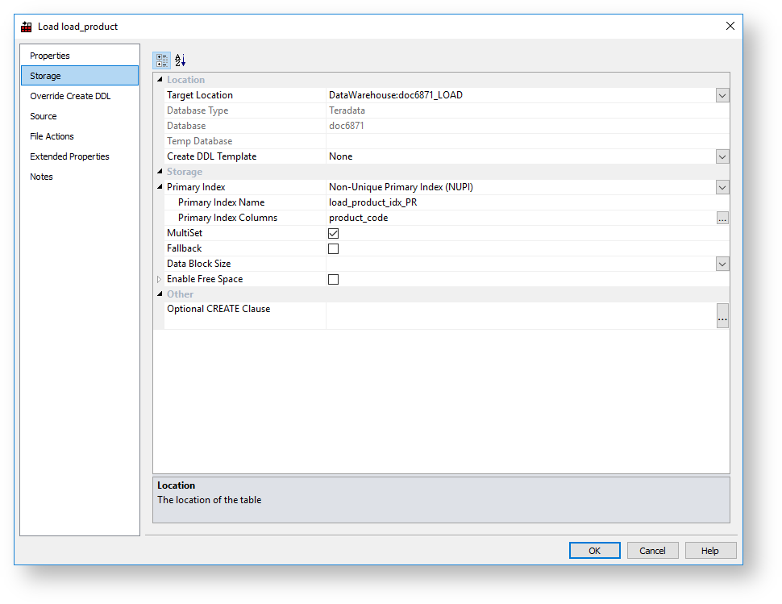The width and height of the screenshot is (782, 604).
Task: Select the Target Location row label
Action: (x=199, y=95)
